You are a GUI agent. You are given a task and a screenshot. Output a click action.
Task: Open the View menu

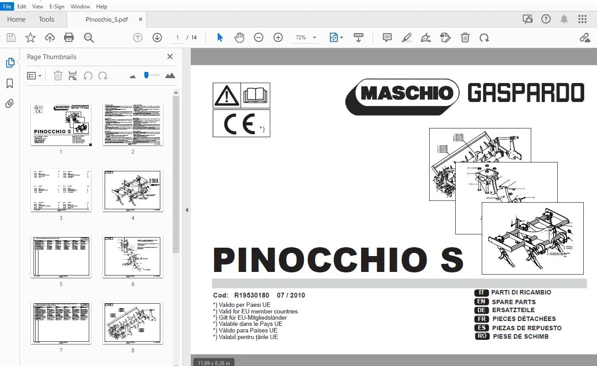click(38, 7)
